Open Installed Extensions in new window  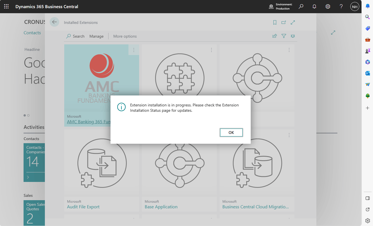tap(284, 22)
